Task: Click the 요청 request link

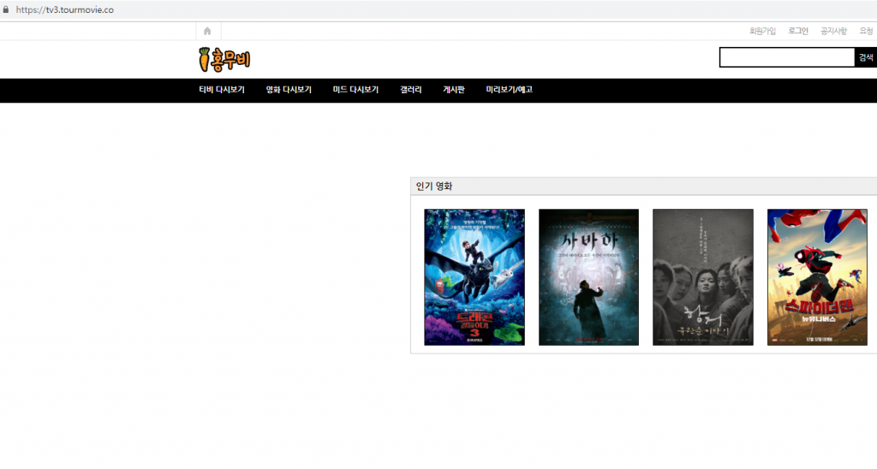Action: [866, 31]
